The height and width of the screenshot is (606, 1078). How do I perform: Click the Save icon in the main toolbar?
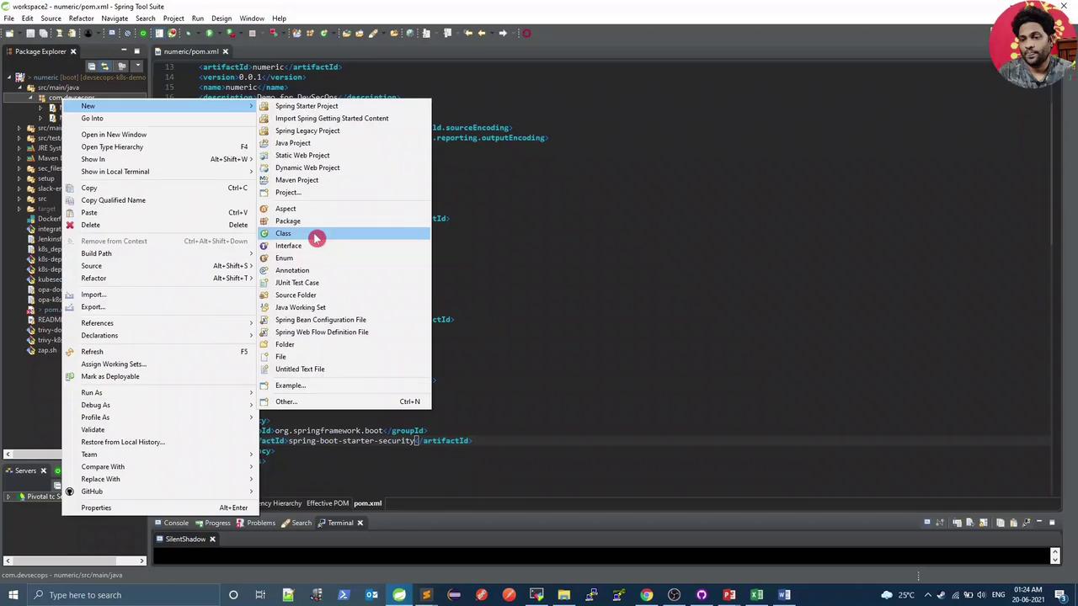pyautogui.click(x=30, y=34)
